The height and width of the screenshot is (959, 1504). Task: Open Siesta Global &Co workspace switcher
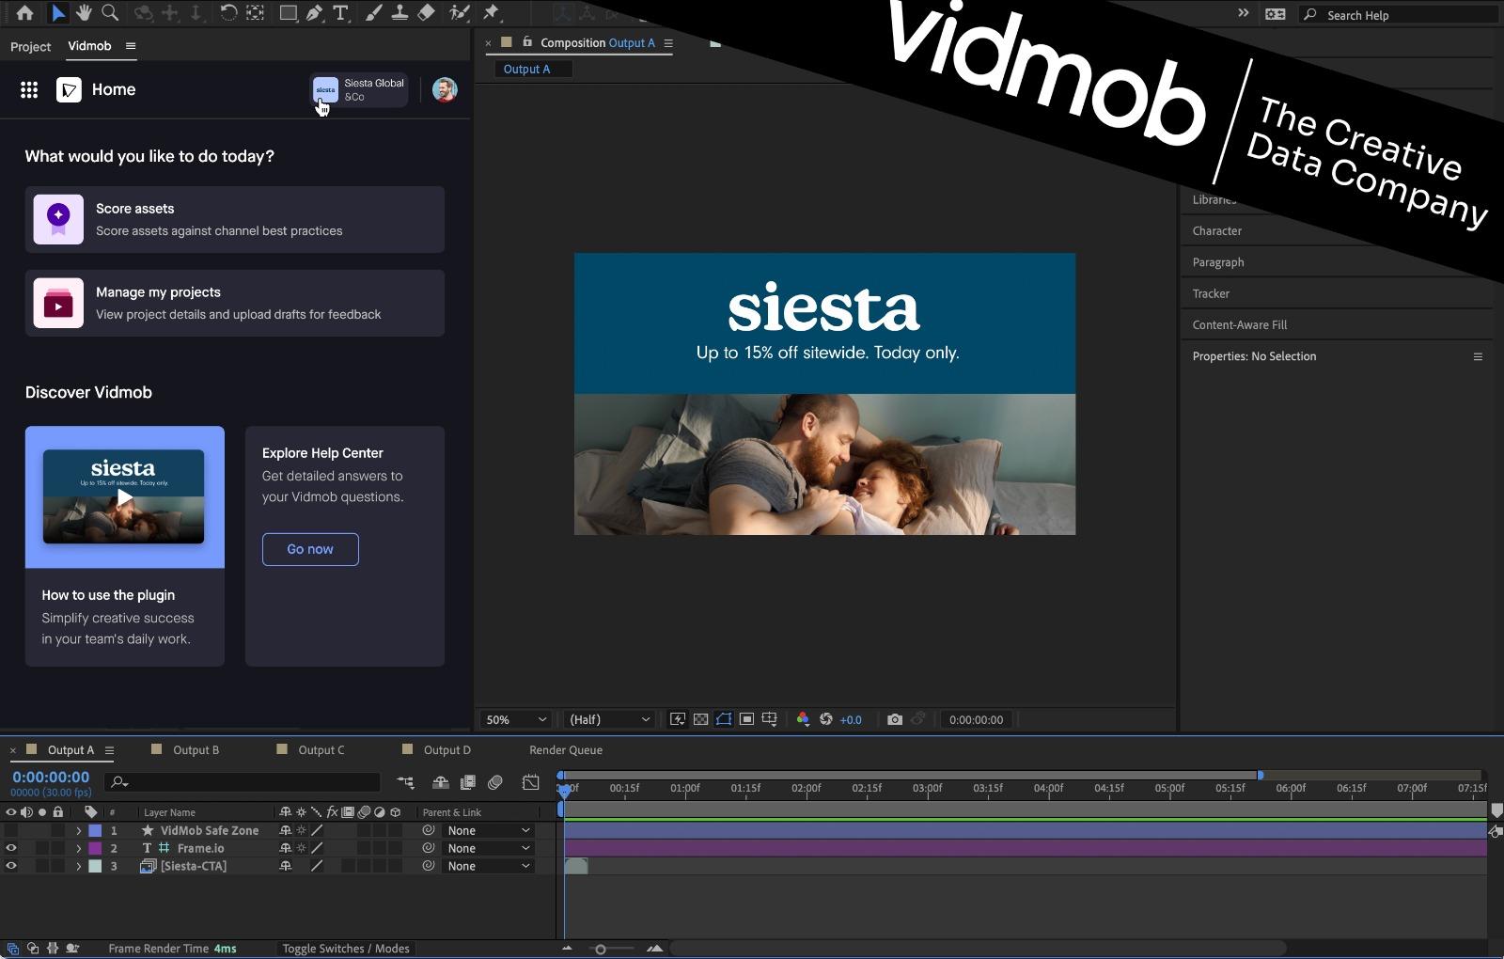pos(359,89)
